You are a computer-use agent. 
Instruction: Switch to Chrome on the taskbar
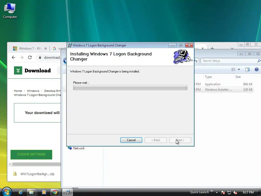[55, 192]
